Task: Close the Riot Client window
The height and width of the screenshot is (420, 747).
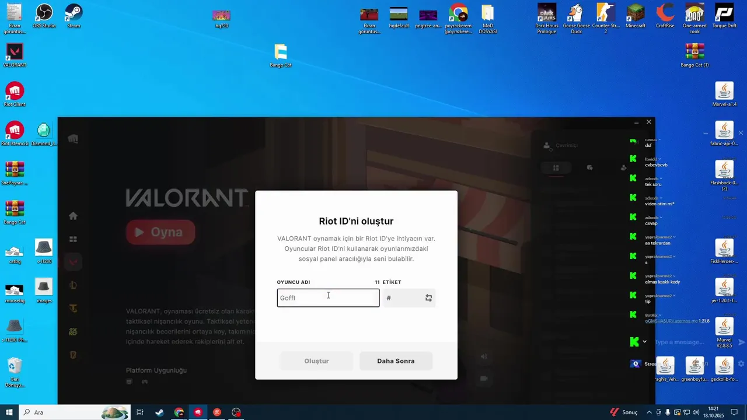Action: click(648, 122)
